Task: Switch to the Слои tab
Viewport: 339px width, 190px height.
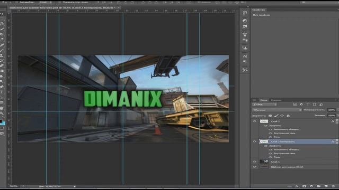Action: point(264,100)
